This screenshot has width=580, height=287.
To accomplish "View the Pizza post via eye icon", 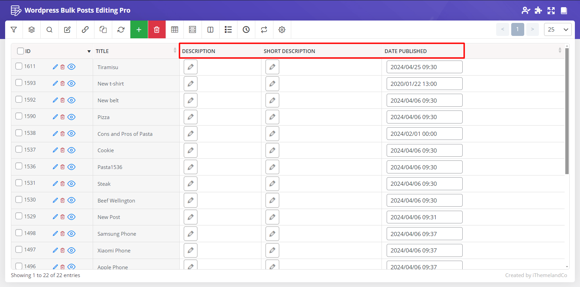I will [71, 117].
